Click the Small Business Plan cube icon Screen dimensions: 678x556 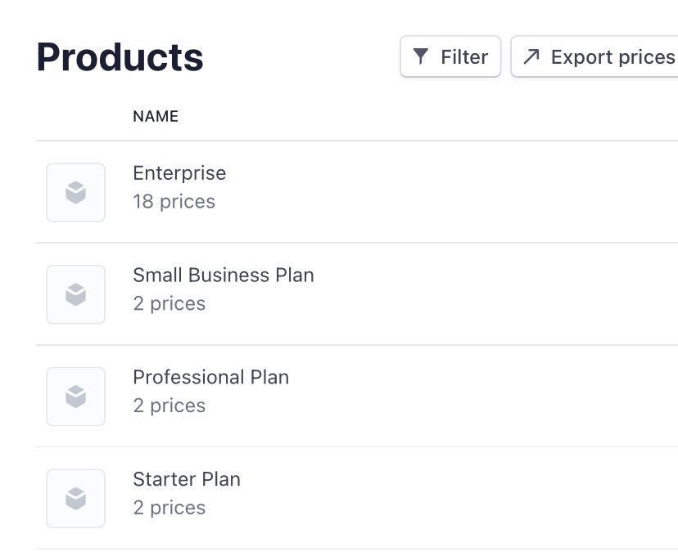tap(75, 294)
